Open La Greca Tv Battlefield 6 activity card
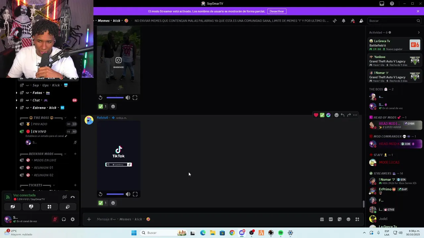 pyautogui.click(x=395, y=45)
